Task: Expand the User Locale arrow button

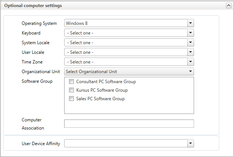Action: [190, 52]
